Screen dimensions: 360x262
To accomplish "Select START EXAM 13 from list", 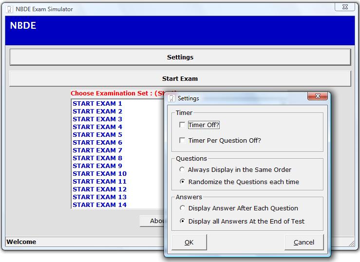I will 100,197.
